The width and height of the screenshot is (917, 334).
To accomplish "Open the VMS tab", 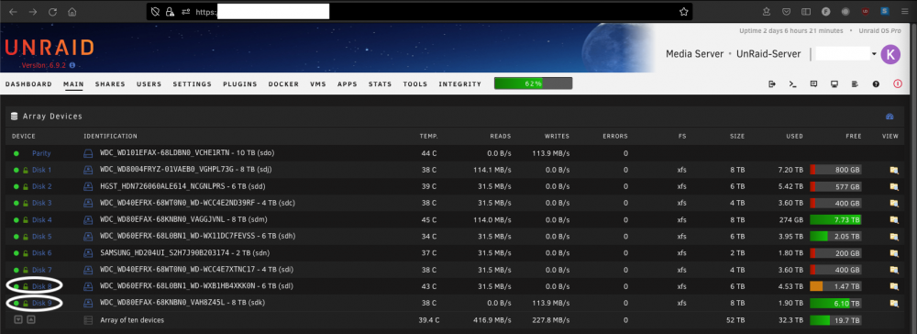I will click(318, 84).
